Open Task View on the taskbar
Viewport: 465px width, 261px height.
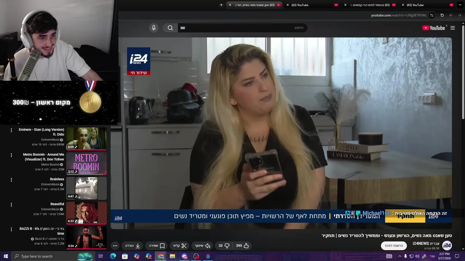101,256
